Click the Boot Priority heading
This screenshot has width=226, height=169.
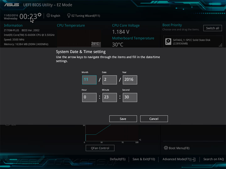pos(172,25)
